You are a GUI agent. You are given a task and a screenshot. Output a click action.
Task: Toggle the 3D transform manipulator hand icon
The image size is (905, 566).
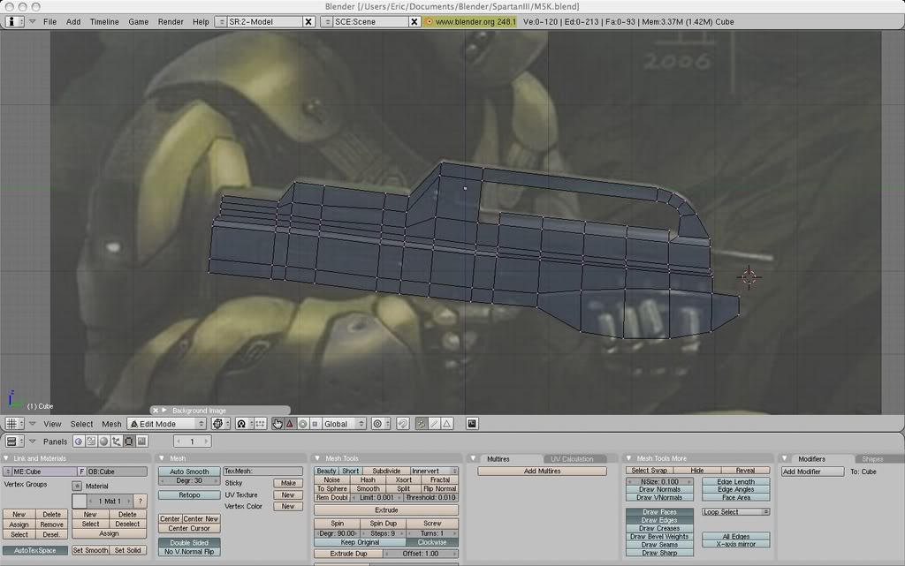click(x=278, y=424)
